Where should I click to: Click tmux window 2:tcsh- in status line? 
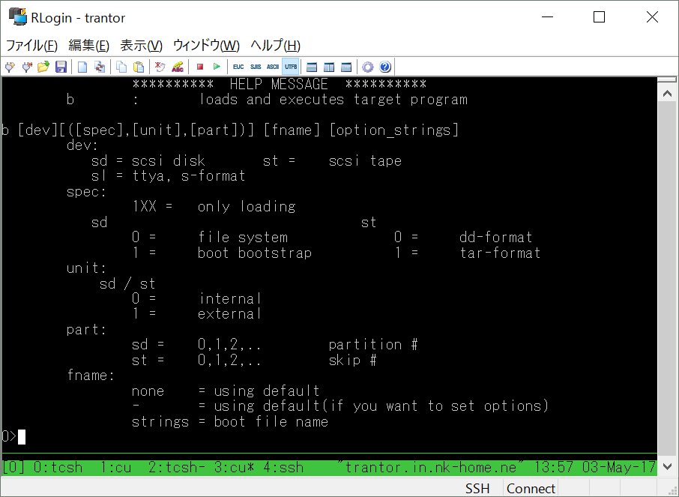pyautogui.click(x=177, y=468)
